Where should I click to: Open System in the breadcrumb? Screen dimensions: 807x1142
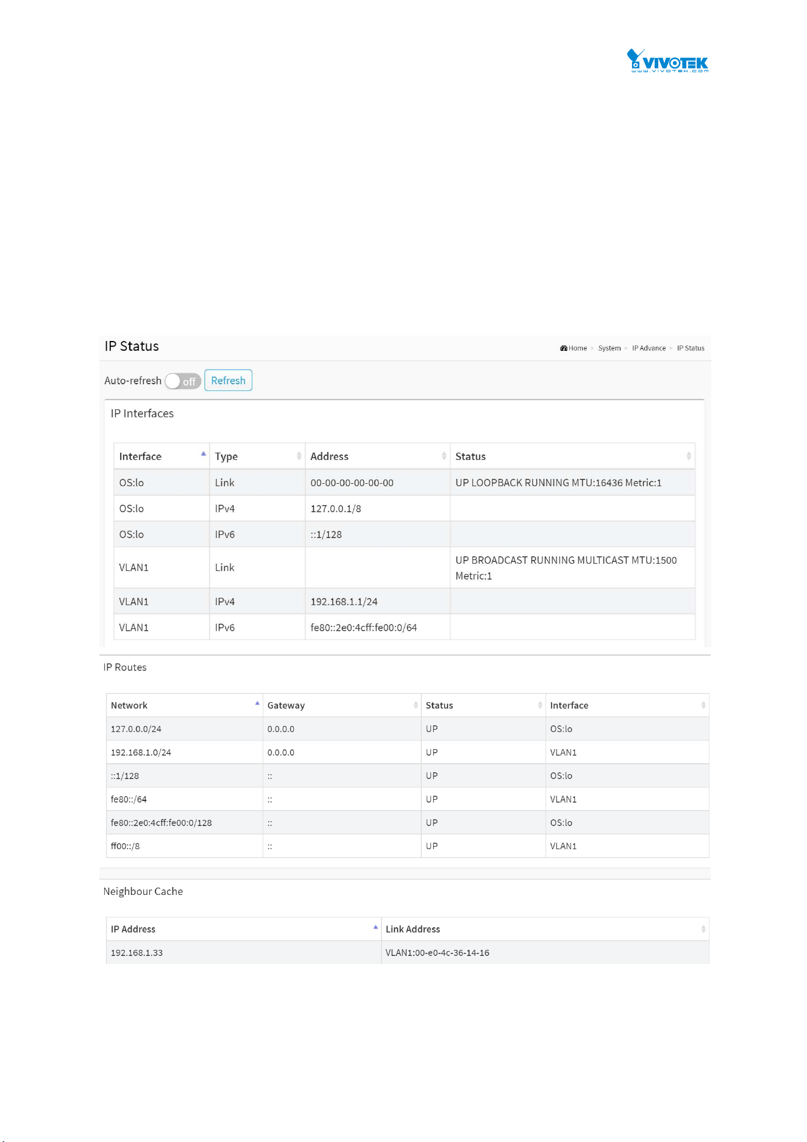coord(610,348)
